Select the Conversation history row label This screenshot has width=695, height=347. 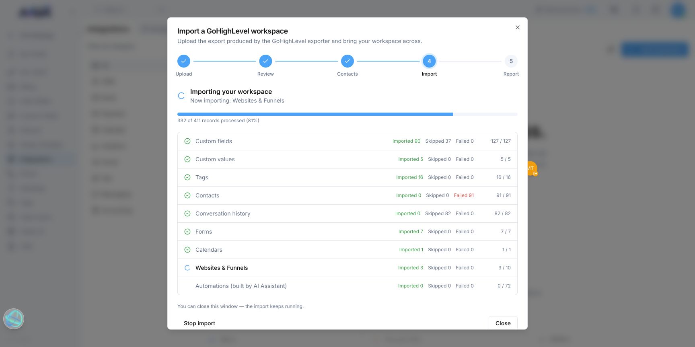(x=223, y=214)
